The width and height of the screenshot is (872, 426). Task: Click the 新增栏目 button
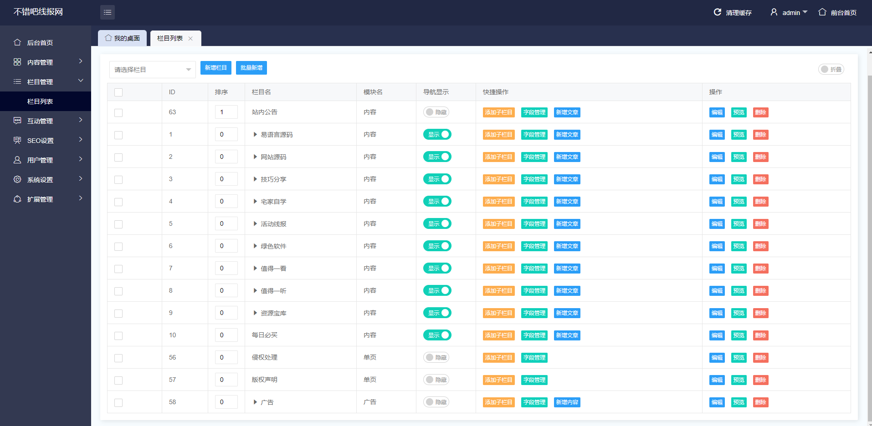215,68
